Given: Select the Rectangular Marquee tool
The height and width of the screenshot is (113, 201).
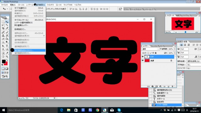Looking at the screenshot, I should click(x=3, y=22).
